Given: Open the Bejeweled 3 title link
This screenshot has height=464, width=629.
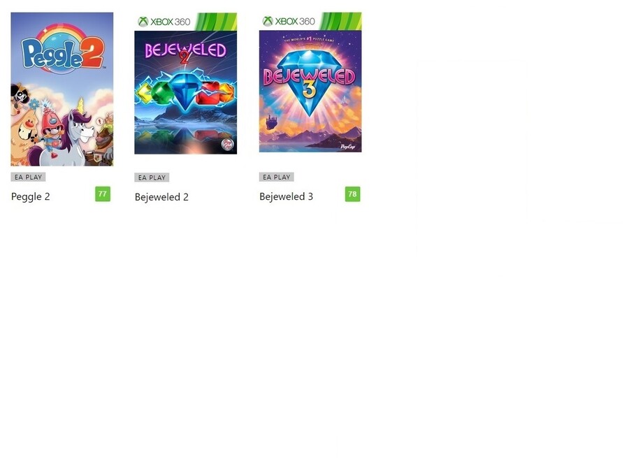Looking at the screenshot, I should point(286,196).
